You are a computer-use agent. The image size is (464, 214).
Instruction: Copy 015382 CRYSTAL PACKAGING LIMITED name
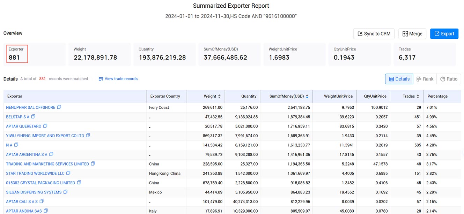point(79,183)
